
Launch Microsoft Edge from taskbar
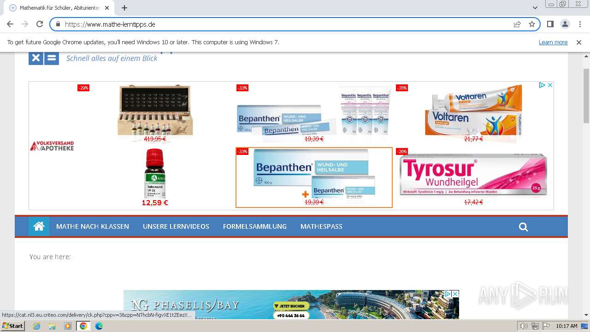99,326
